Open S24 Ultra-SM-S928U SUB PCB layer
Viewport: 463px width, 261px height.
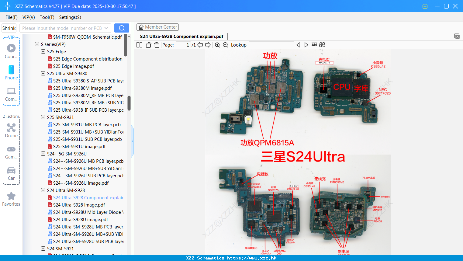[x=86, y=241]
